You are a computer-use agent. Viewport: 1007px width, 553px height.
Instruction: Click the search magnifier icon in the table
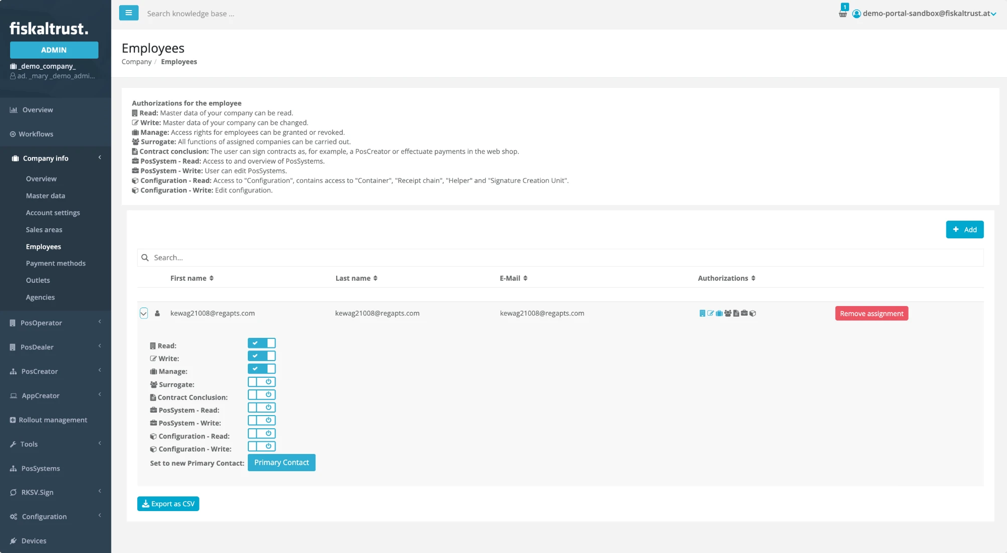coord(145,258)
